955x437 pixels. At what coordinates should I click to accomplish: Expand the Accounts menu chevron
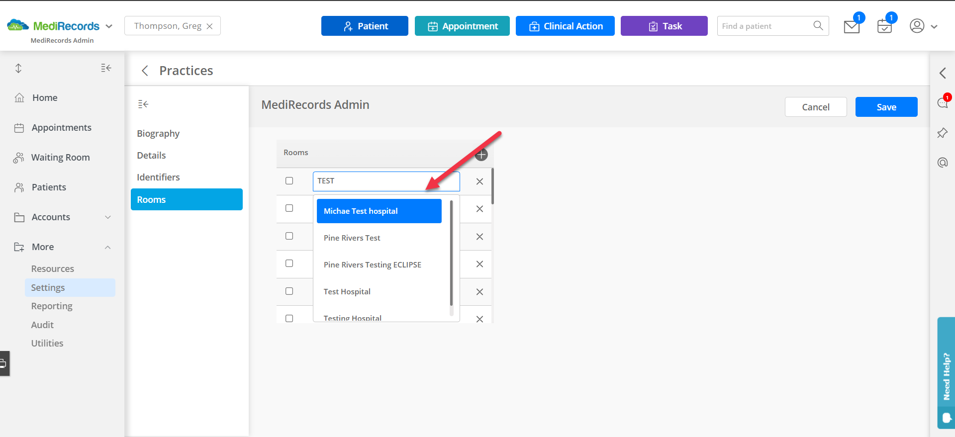pyautogui.click(x=108, y=217)
